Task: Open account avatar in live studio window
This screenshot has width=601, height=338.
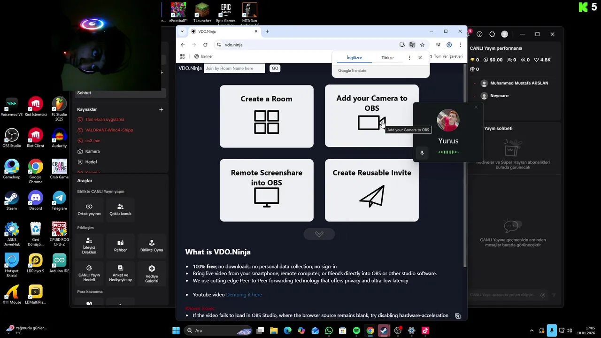Action: click(505, 34)
